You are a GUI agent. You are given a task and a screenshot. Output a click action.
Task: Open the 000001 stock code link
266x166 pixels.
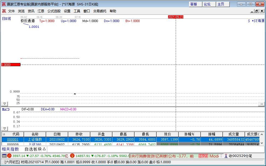(x=13, y=139)
